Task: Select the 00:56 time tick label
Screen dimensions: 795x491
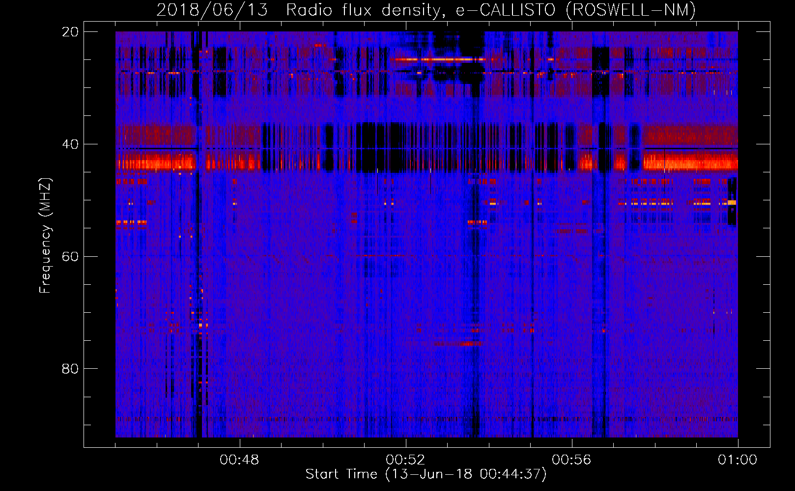Action: pyautogui.click(x=571, y=460)
